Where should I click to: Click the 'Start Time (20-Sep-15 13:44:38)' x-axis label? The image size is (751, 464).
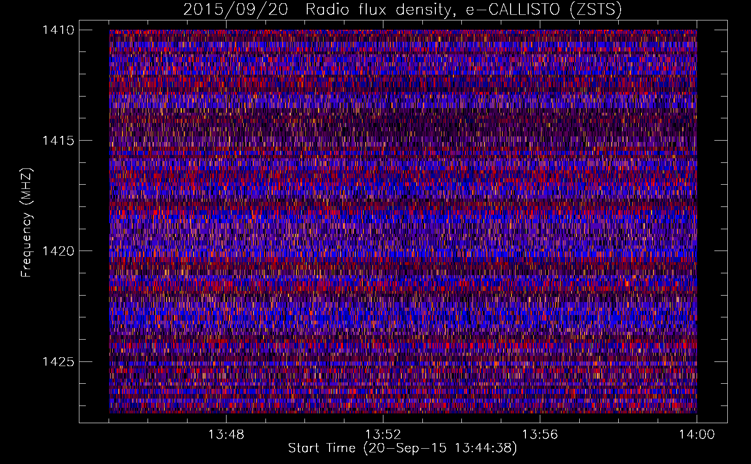tap(402, 448)
